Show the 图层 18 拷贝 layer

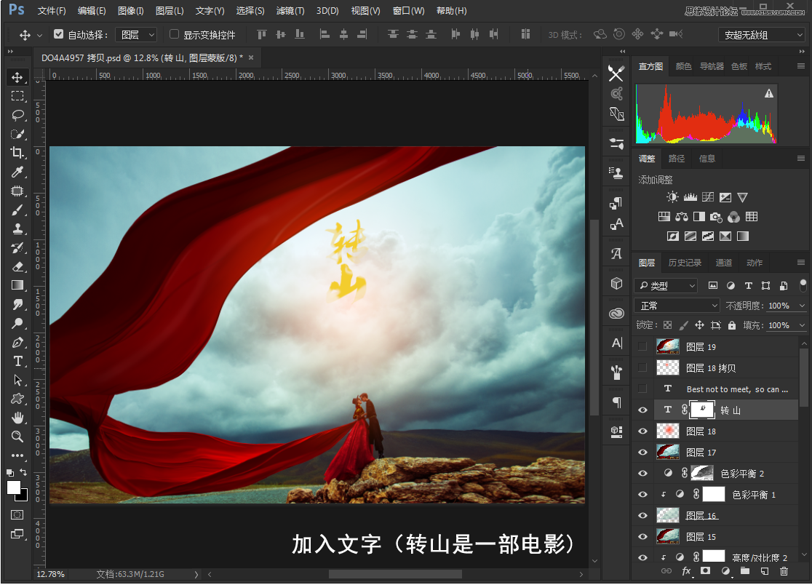[642, 367]
